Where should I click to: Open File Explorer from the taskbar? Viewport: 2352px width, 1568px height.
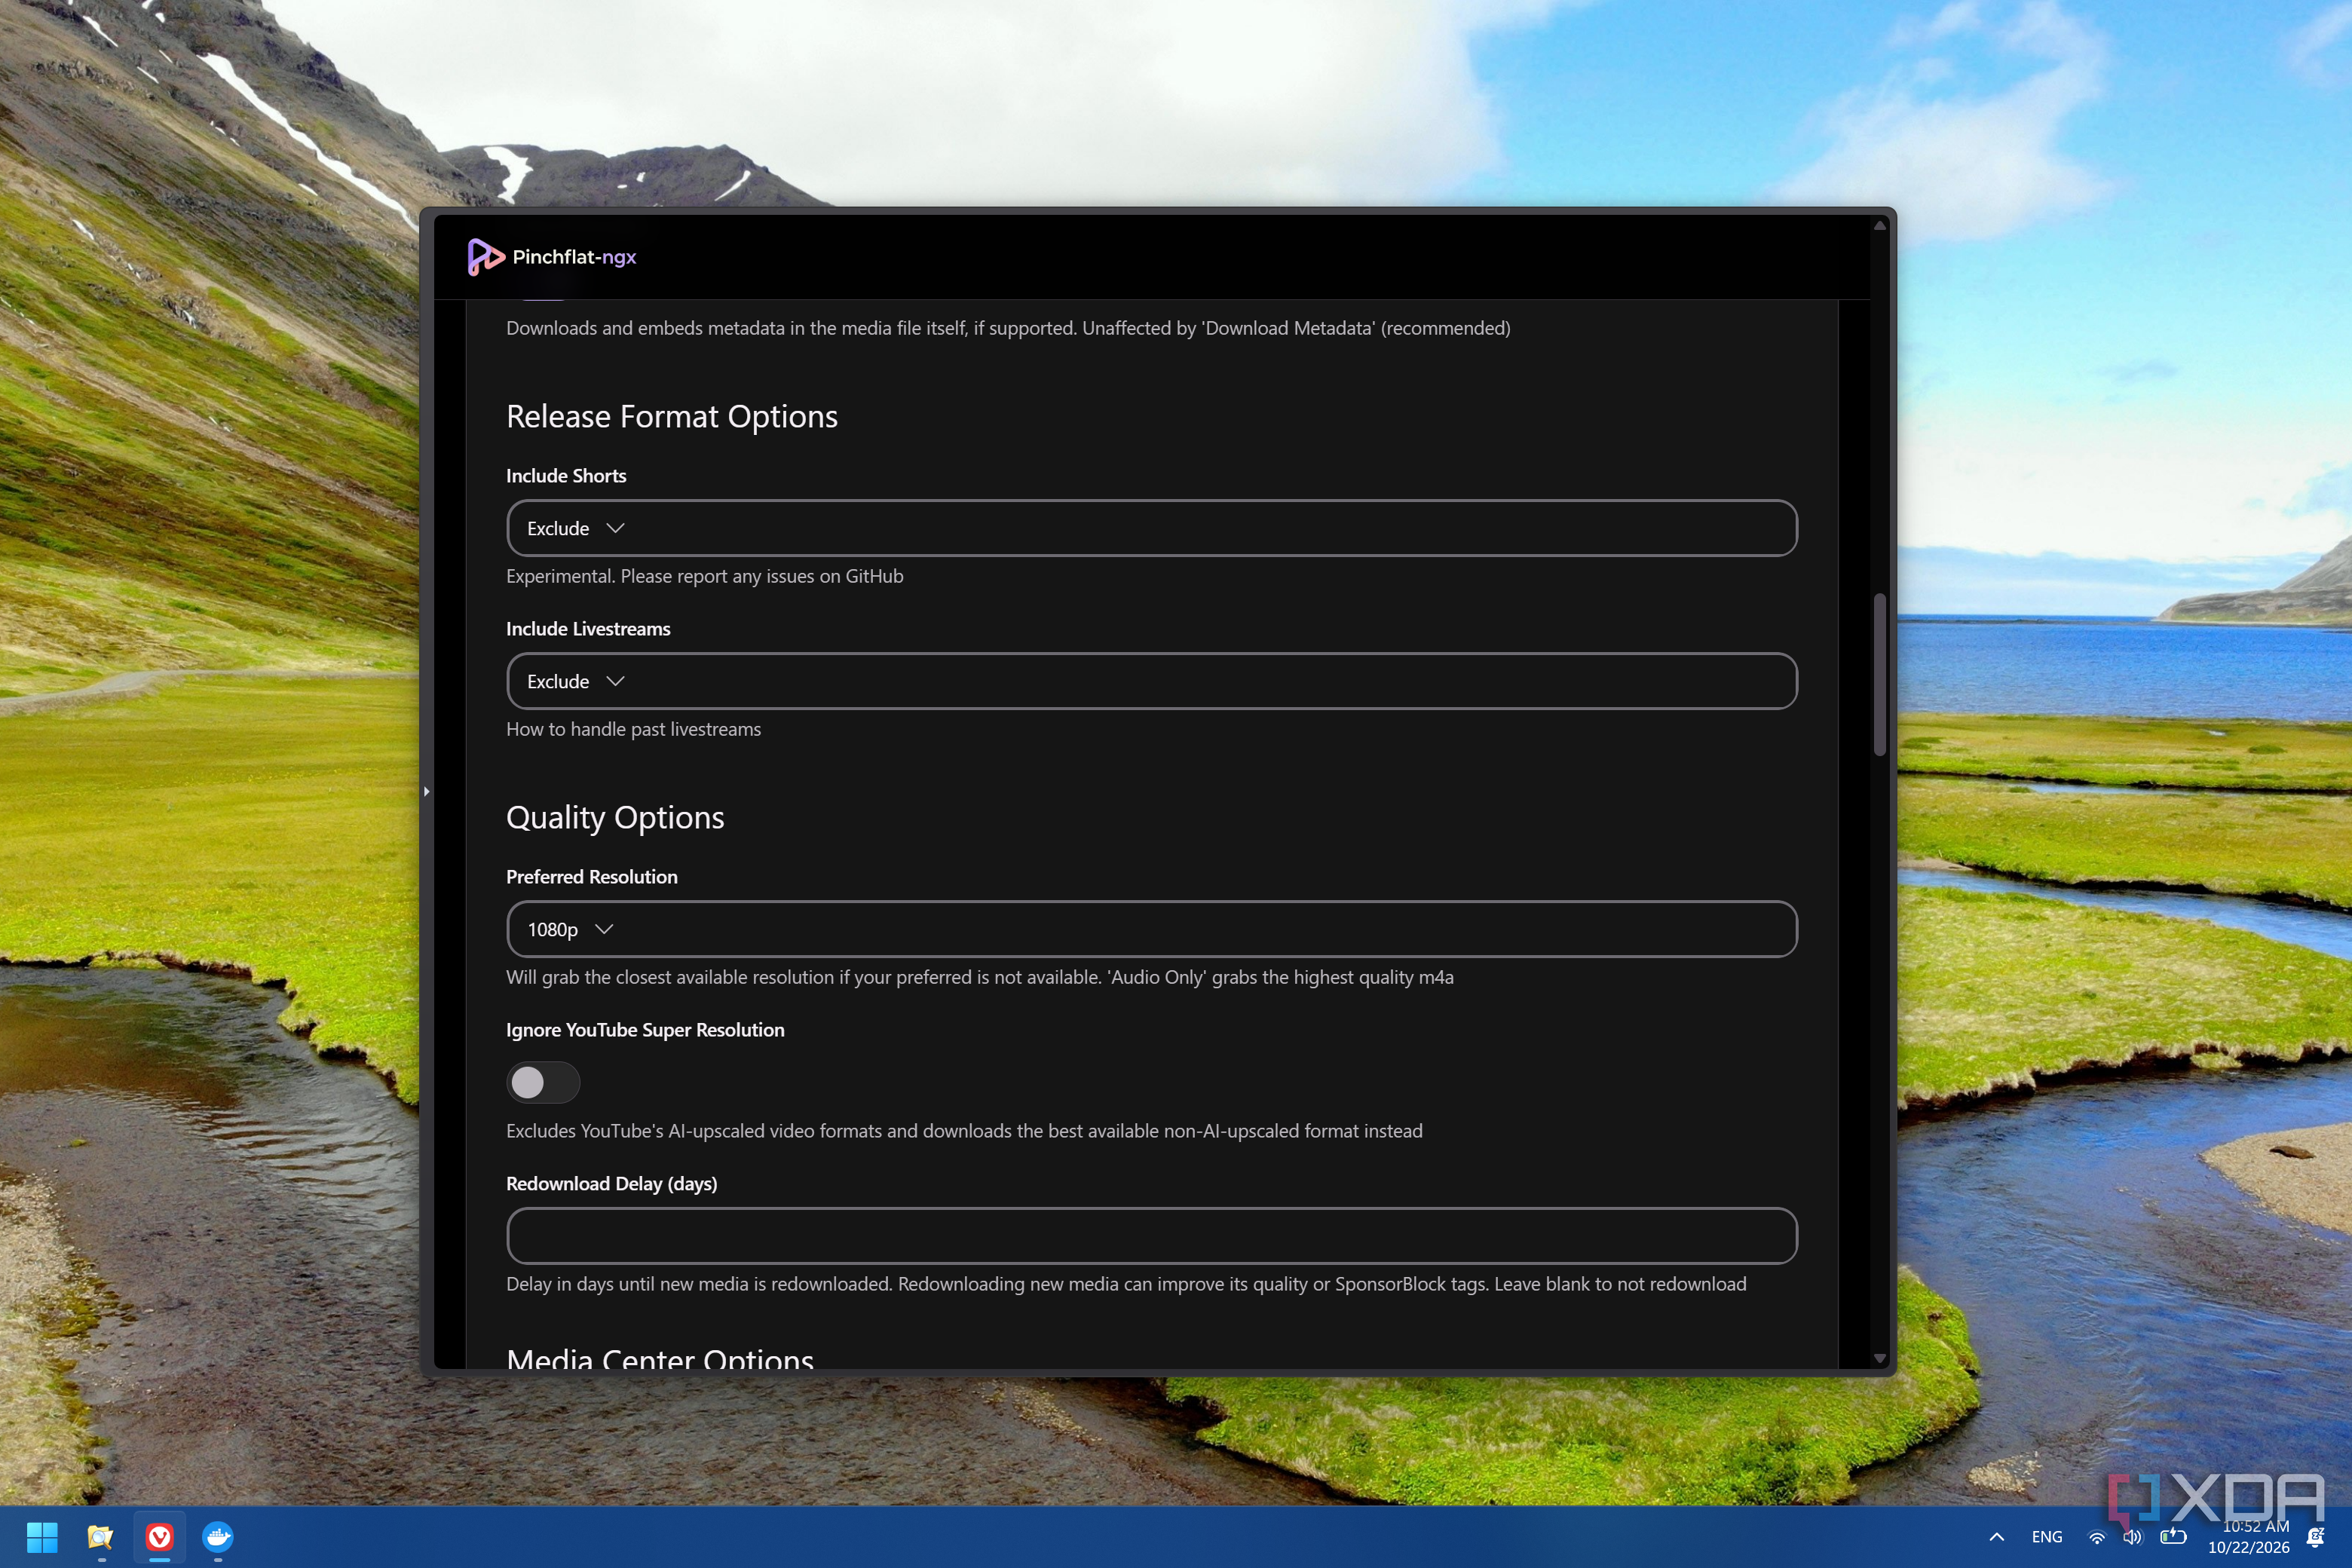tap(101, 1537)
